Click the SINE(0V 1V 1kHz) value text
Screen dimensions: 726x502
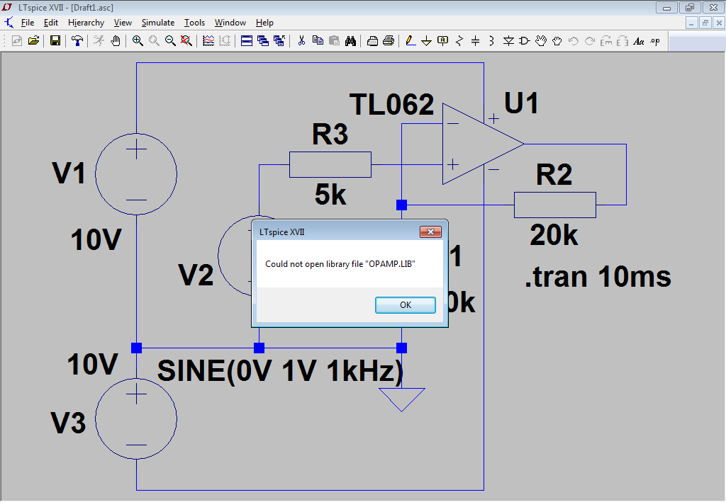(x=280, y=371)
